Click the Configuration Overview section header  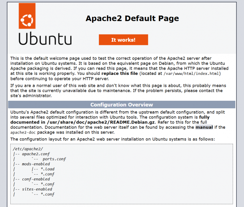pyautogui.click(x=122, y=105)
